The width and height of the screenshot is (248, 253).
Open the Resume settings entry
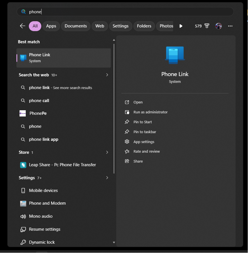64,229
